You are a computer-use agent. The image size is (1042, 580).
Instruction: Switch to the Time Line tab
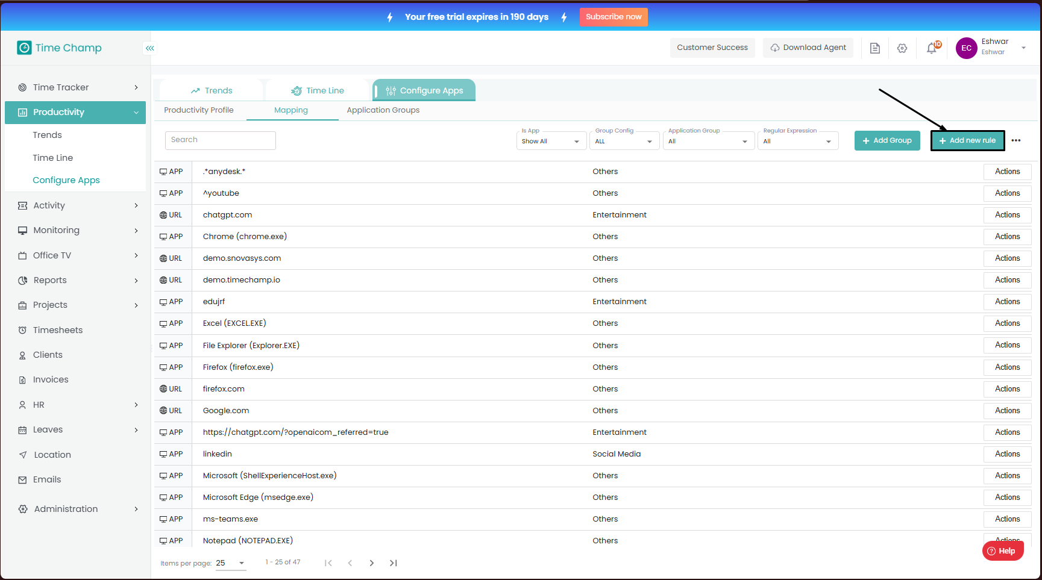[317, 90]
